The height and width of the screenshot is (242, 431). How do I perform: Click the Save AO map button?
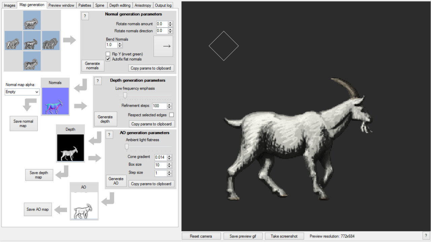coord(38,209)
